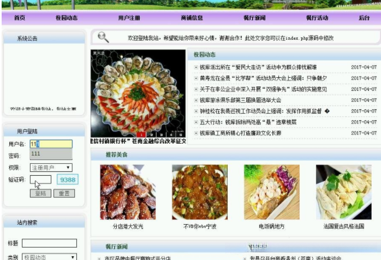Open restaurant news 市区品牌中餐厅赛跑式开分店

coord(138,258)
